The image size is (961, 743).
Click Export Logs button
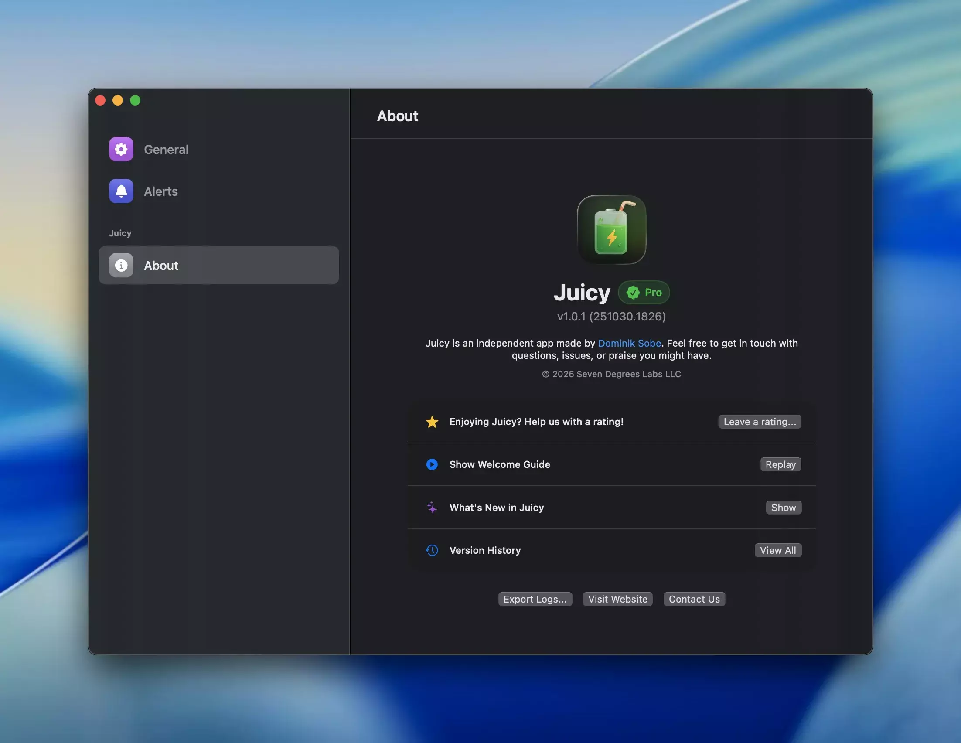(x=535, y=599)
